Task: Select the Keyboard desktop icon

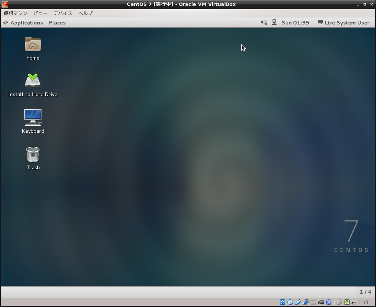Action: [33, 117]
